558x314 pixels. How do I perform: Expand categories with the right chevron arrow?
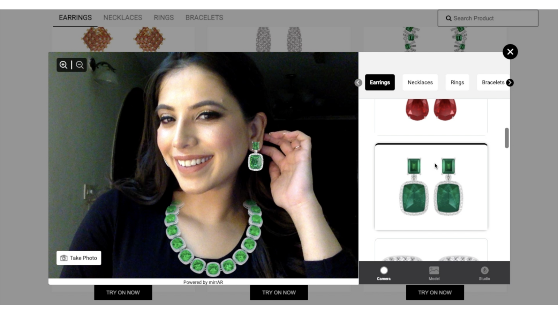pos(510,83)
